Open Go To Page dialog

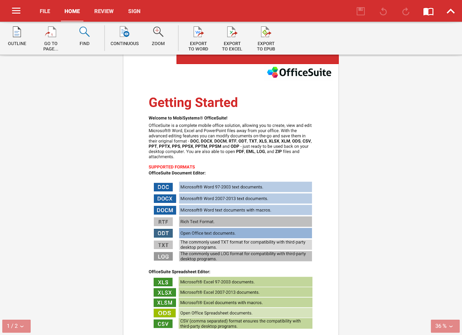point(51,39)
